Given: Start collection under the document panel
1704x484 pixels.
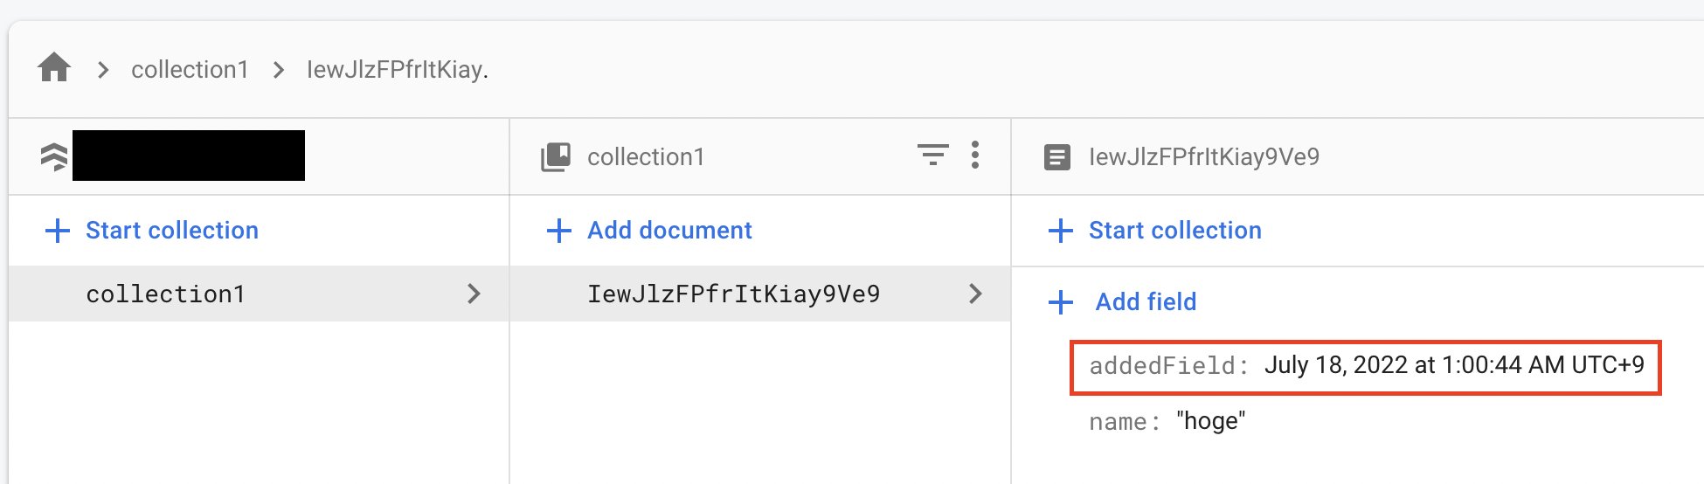Looking at the screenshot, I should pyautogui.click(x=1174, y=231).
